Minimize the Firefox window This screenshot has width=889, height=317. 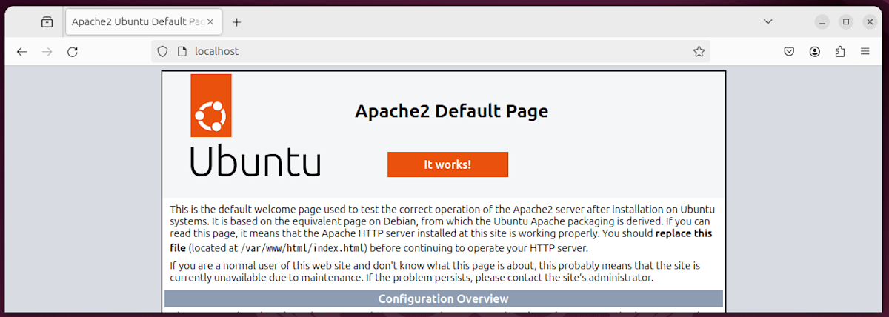coord(822,21)
